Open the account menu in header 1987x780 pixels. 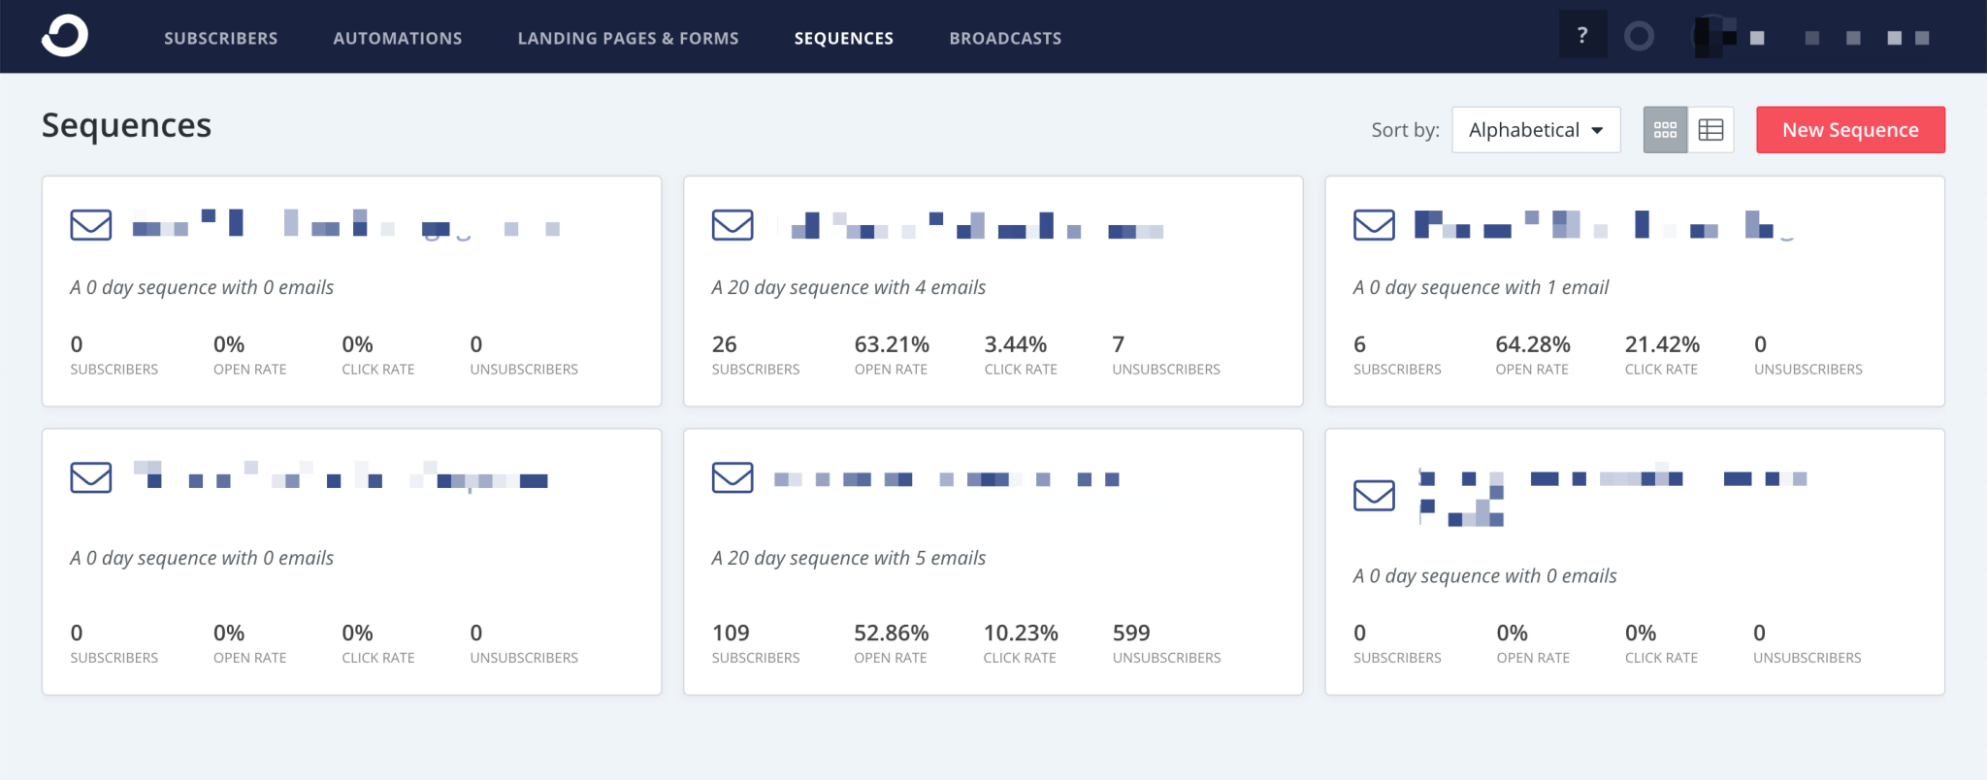coord(1811,37)
